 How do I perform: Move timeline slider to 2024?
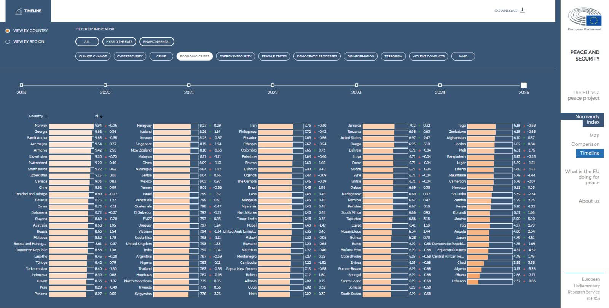tap(440, 85)
